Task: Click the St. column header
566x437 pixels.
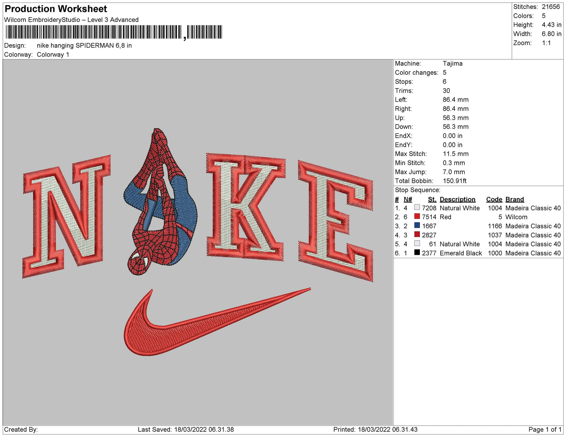Action: pos(432,199)
